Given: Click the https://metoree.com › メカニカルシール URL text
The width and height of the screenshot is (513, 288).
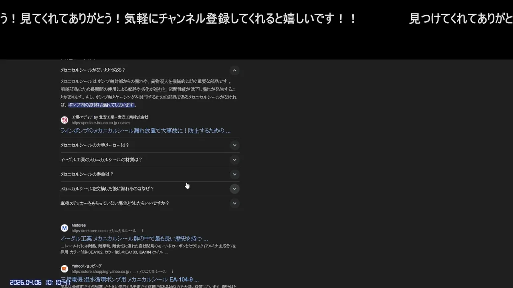Looking at the screenshot, I should tap(104, 231).
